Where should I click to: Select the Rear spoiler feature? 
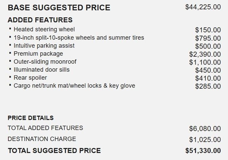pyautogui.click(x=30, y=78)
